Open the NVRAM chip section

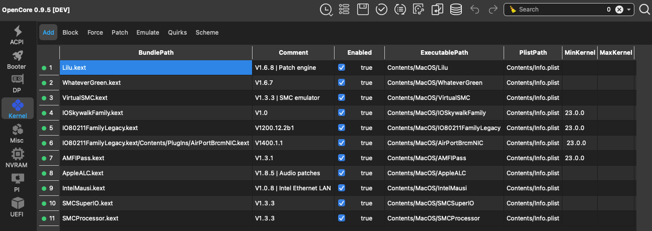(17, 158)
